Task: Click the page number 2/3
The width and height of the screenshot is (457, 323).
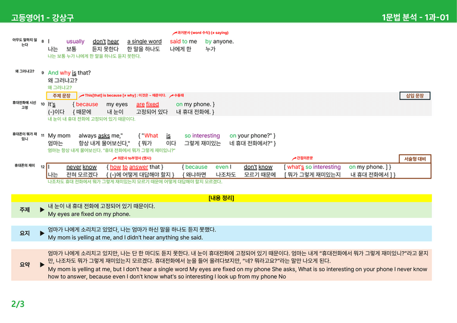Action: 18,304
